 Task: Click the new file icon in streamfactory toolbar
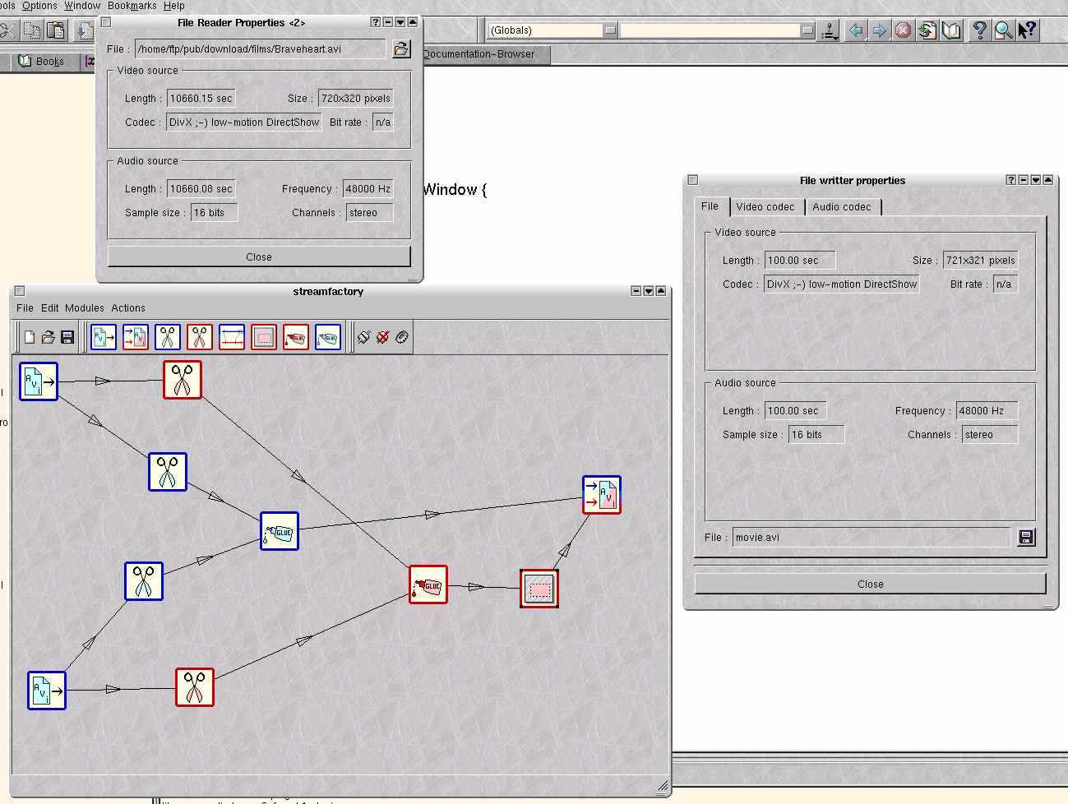point(30,337)
